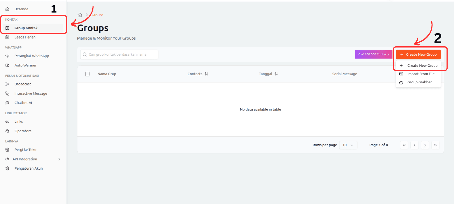
Task: Open Interactive Message page
Action: click(31, 94)
